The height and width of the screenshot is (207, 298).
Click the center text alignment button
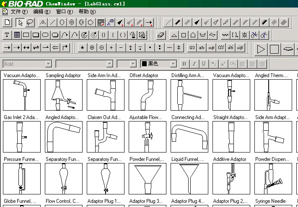[252, 64]
